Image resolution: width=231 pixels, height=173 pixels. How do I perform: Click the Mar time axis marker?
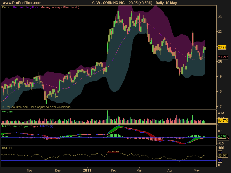click(139, 170)
